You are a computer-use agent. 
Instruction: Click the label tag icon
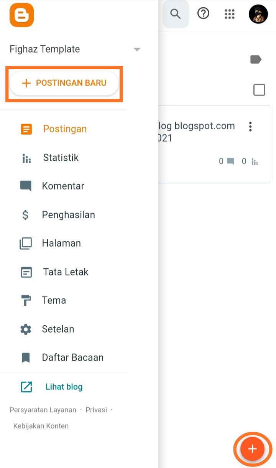[256, 59]
